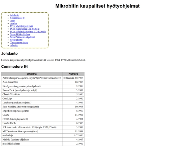Click the 10/1988 issue number cell
The height and width of the screenshot is (146, 195).
(73, 107)
